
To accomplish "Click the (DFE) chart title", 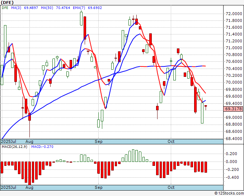I will point(7,3).
